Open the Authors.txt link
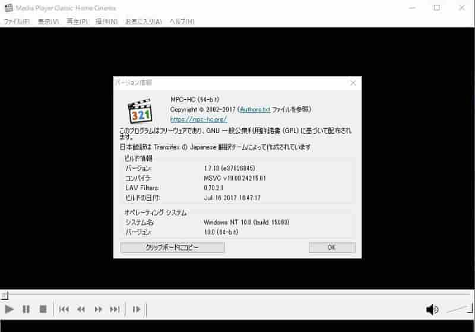The height and width of the screenshot is (332, 475). tap(255, 109)
